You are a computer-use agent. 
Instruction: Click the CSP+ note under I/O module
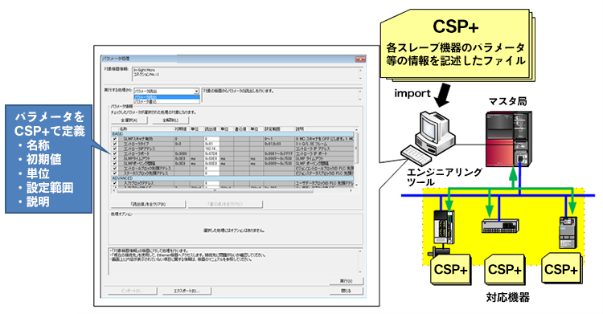pyautogui.click(x=505, y=269)
